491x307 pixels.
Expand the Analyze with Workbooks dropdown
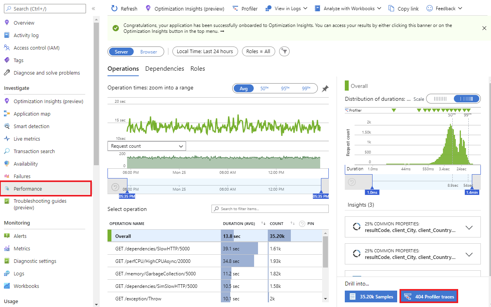pos(348,8)
